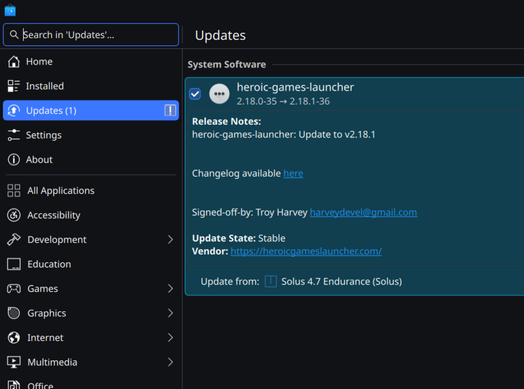This screenshot has height=389, width=524.
Task: Click the heroic-games-launcher package icon
Action: pos(219,93)
